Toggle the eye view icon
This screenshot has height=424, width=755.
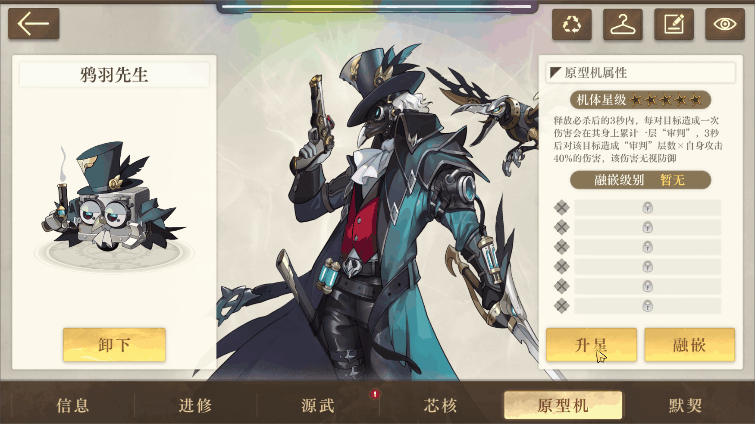point(725,24)
